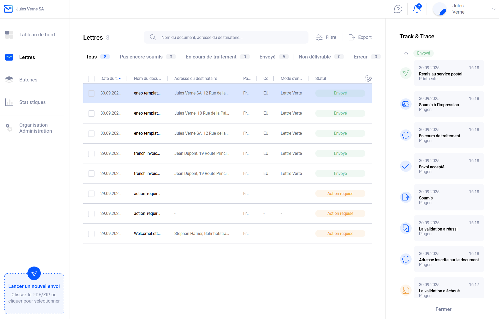499x319 pixels.
Task: Check the WelcomeLett... letter row checkbox
Action: 91,234
